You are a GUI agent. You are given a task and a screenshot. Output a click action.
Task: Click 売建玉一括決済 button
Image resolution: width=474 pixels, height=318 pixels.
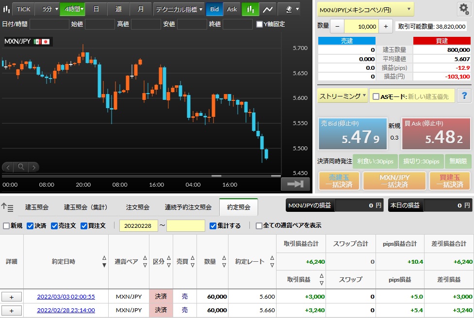click(x=339, y=181)
